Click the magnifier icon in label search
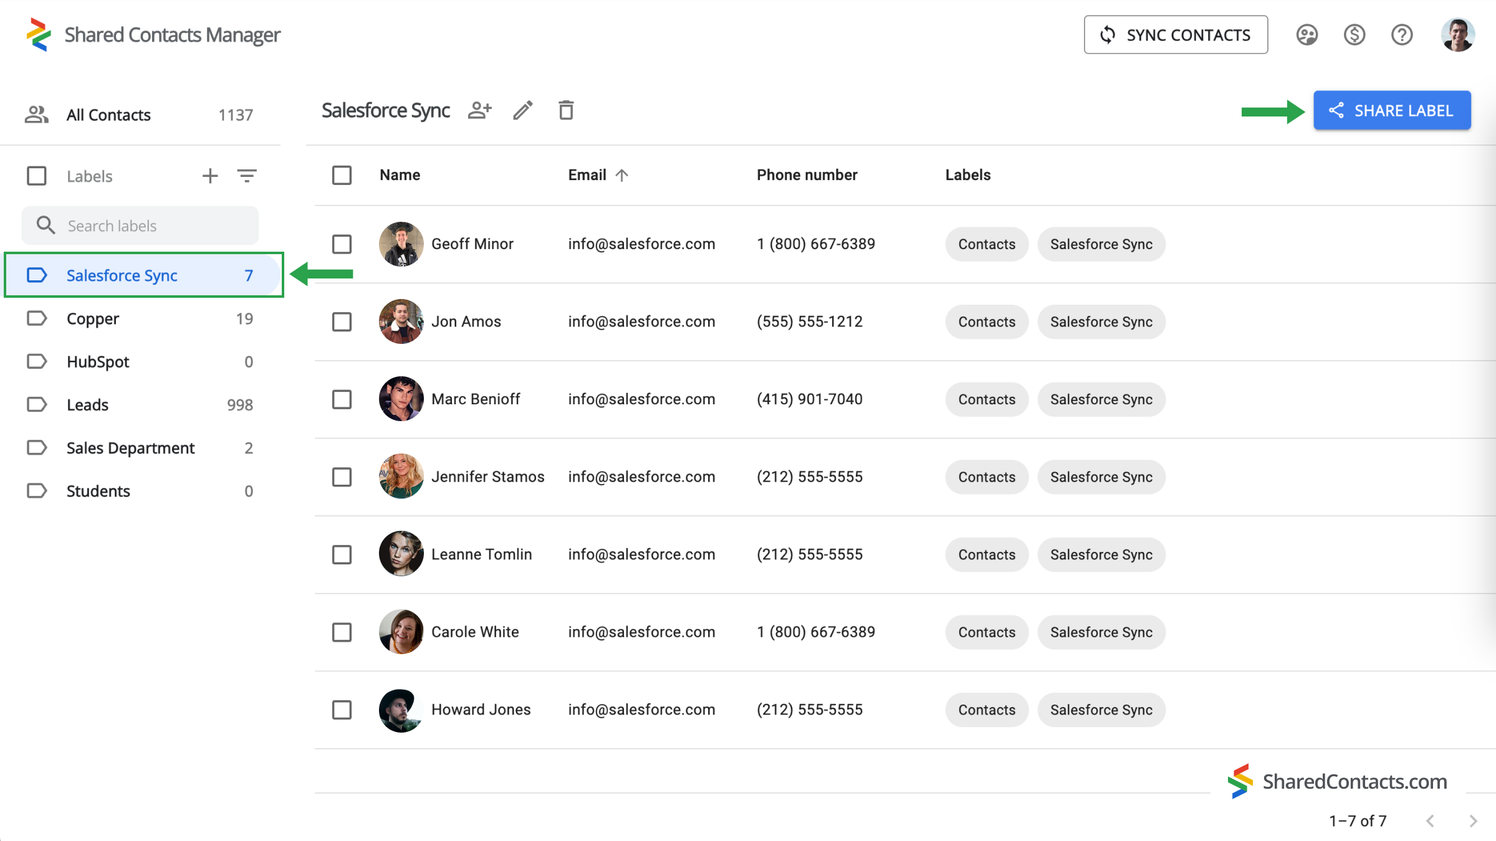The image size is (1496, 841). coord(46,225)
